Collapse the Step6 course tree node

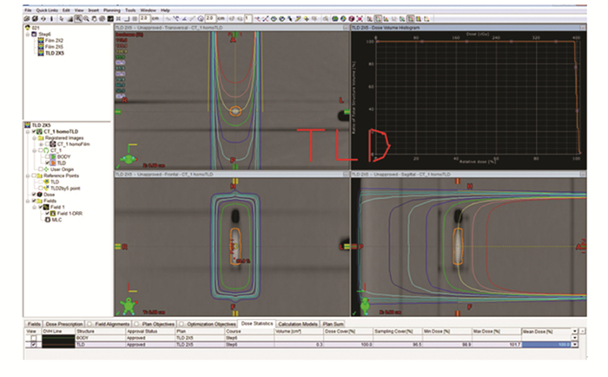(x=27, y=34)
